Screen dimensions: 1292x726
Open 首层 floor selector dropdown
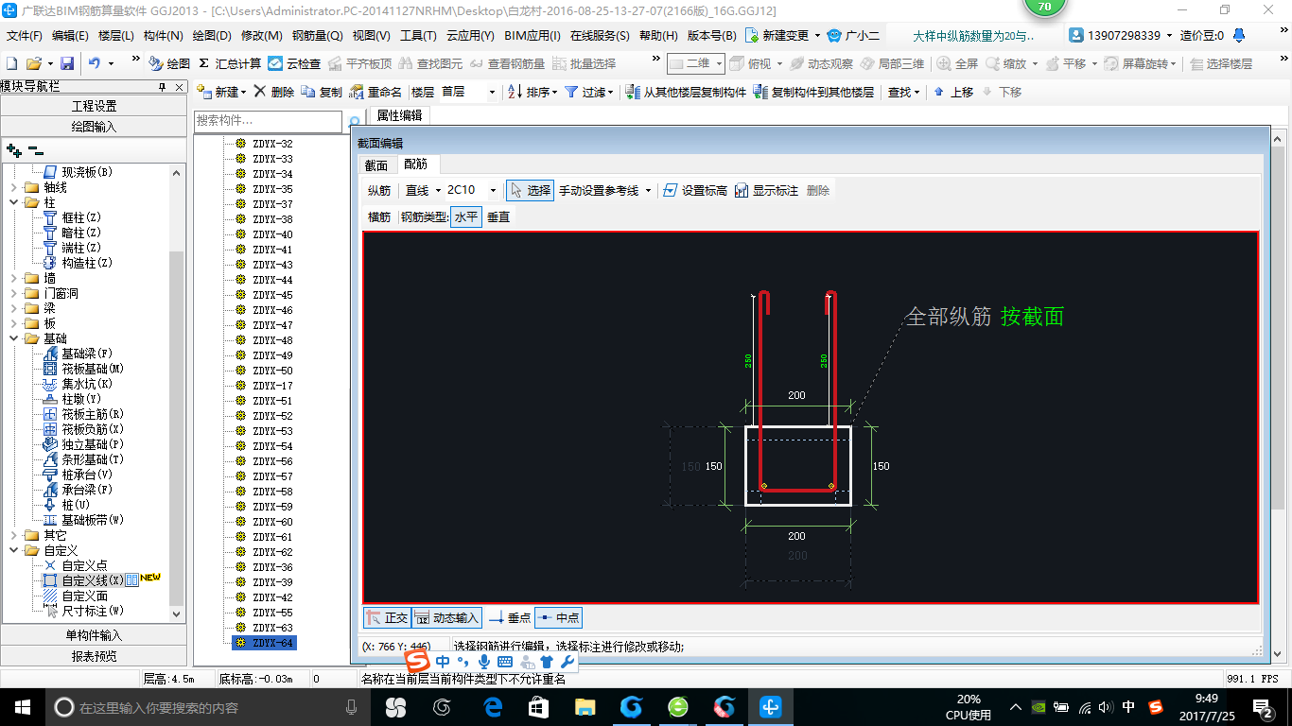point(492,92)
